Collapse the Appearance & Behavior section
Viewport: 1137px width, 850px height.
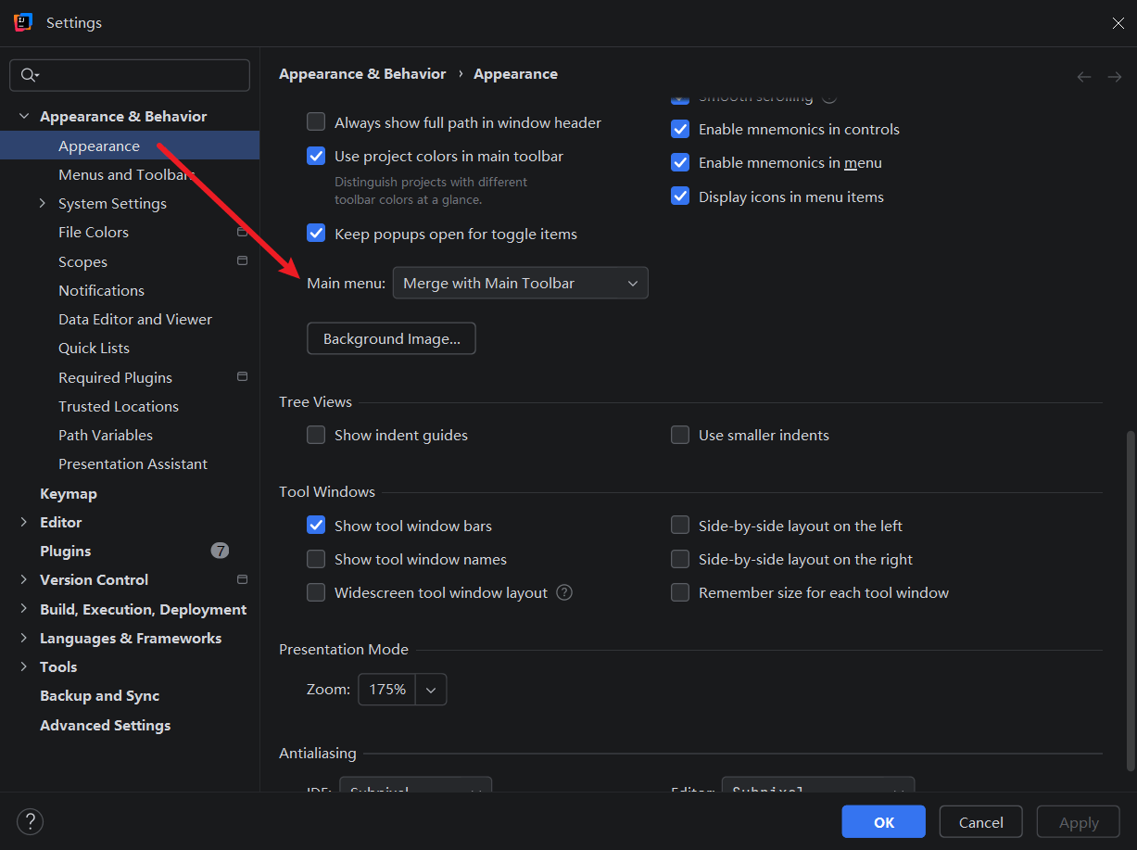pos(23,117)
